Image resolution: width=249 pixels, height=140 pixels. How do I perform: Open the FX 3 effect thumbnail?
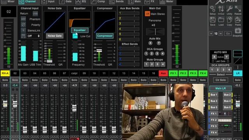point(225,126)
